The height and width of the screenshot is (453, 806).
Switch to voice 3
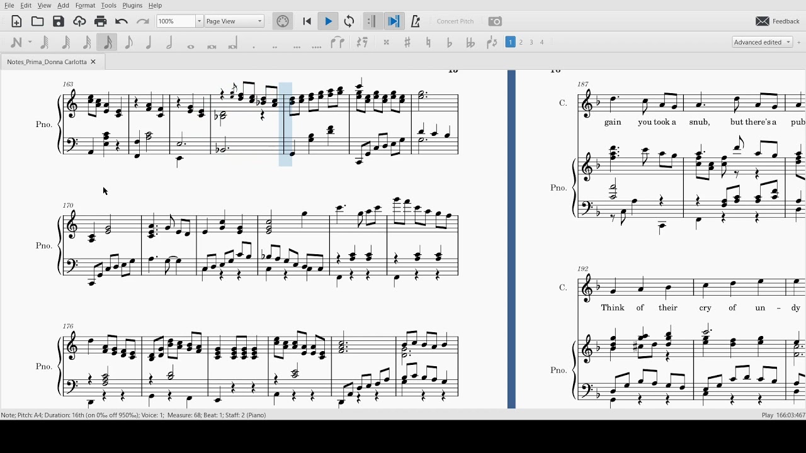[x=531, y=42]
